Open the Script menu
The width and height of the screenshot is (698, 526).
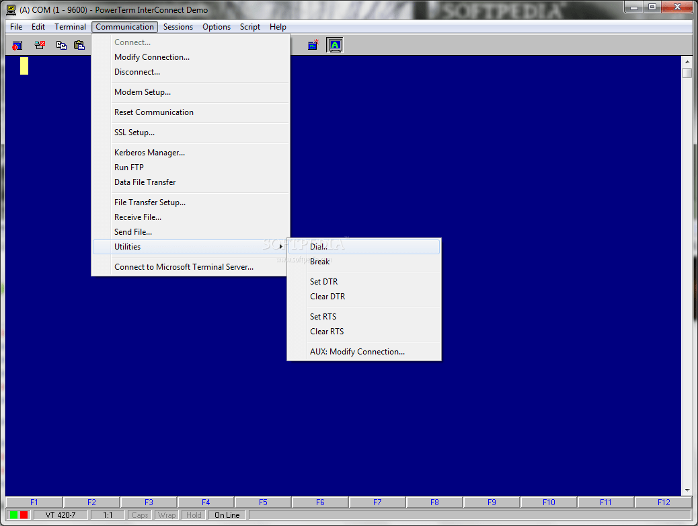[x=249, y=27]
